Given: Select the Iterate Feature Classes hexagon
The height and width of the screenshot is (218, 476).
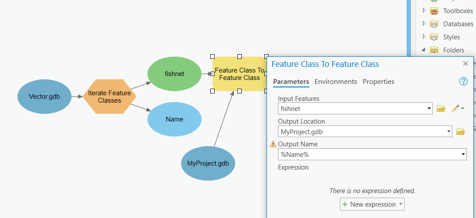Looking at the screenshot, I should point(110,97).
